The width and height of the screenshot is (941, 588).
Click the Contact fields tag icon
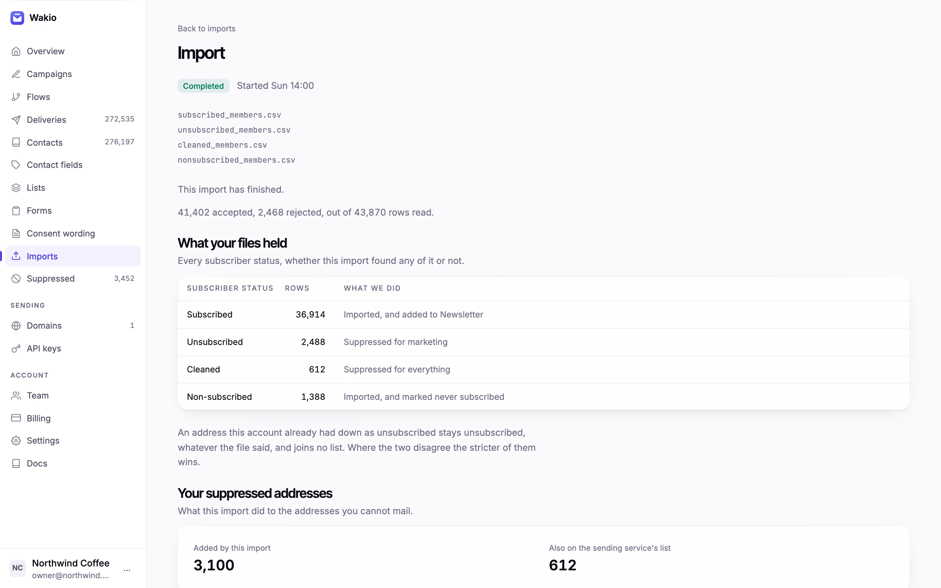click(16, 165)
